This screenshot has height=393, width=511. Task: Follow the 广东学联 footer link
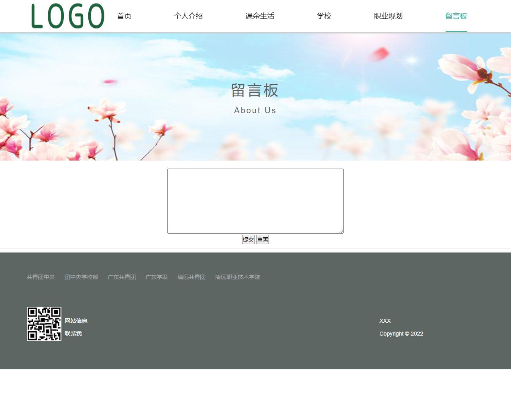point(157,277)
